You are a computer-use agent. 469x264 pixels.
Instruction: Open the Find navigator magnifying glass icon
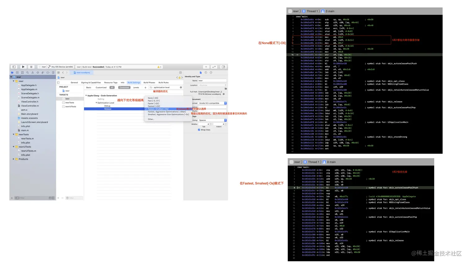(x=27, y=72)
